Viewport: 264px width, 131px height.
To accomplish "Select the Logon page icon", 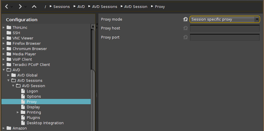I will [23, 91].
